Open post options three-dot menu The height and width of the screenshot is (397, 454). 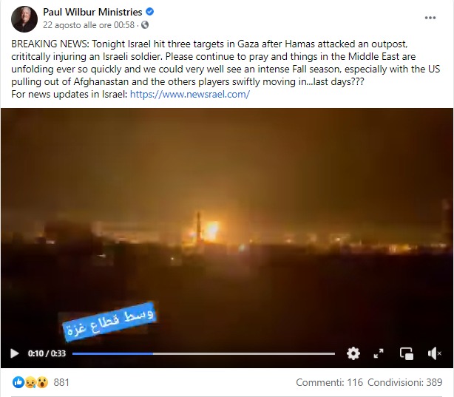coord(430,18)
